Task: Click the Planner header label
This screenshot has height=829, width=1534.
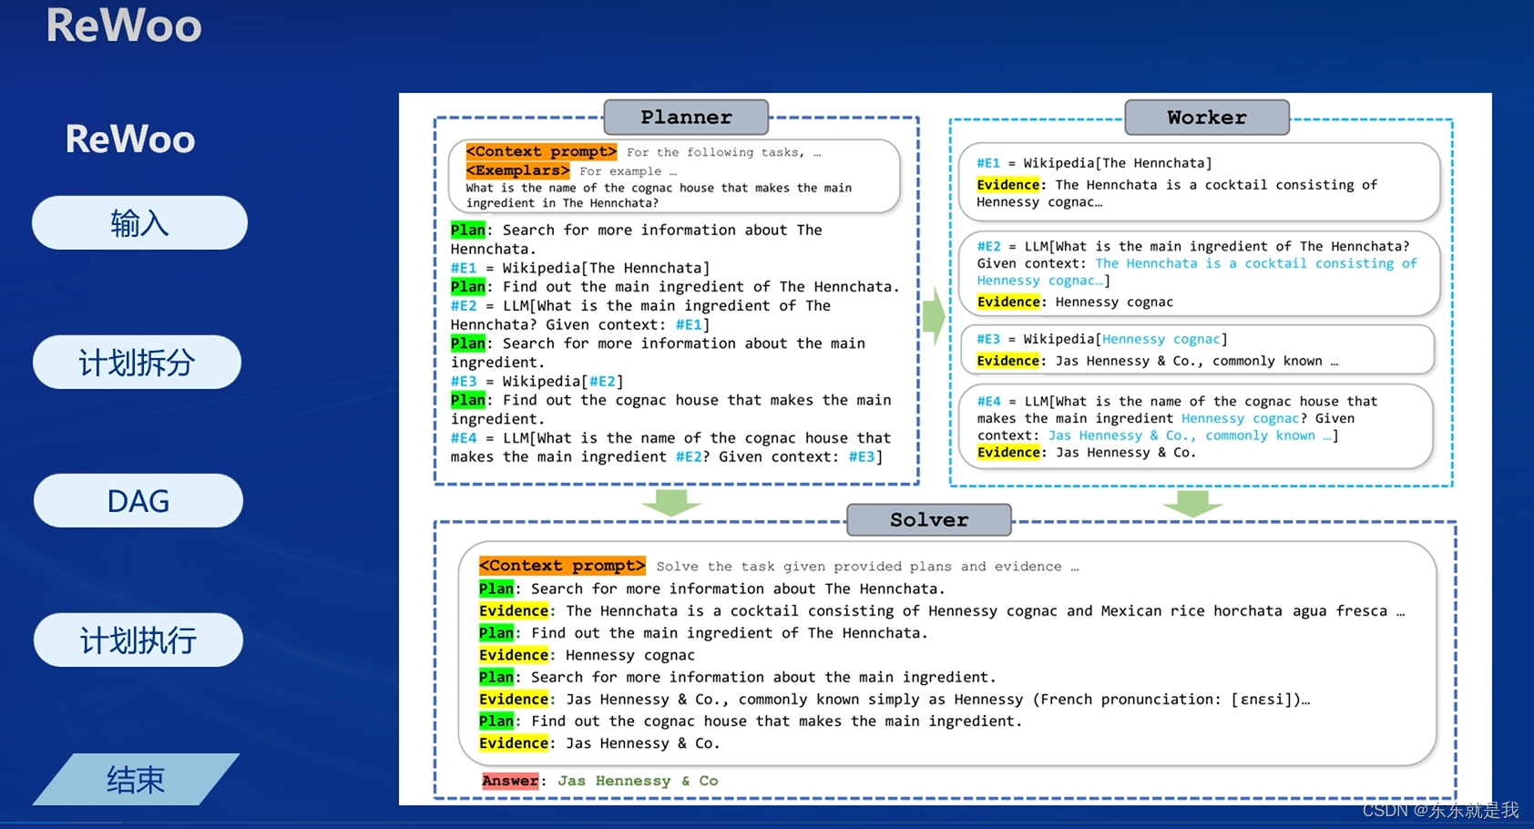Action: coord(686,117)
